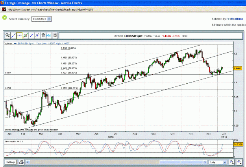246x167 pixels.
Task: Click the '1.5135 (0.00%)' Fibonacci label
Action: (68, 48)
